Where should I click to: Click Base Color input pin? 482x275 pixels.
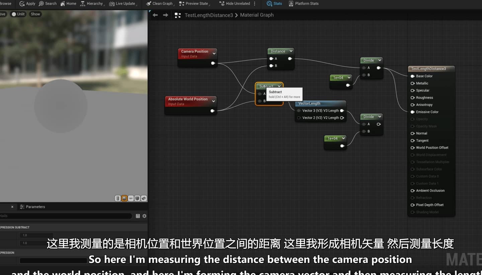pos(413,76)
